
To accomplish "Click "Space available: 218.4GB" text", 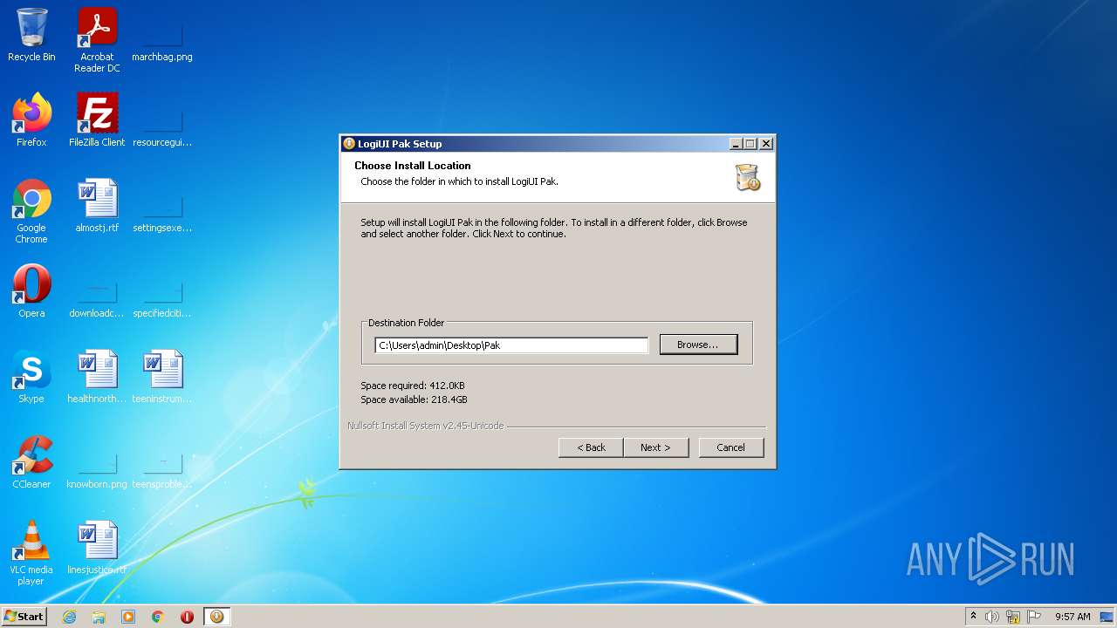I will [415, 399].
